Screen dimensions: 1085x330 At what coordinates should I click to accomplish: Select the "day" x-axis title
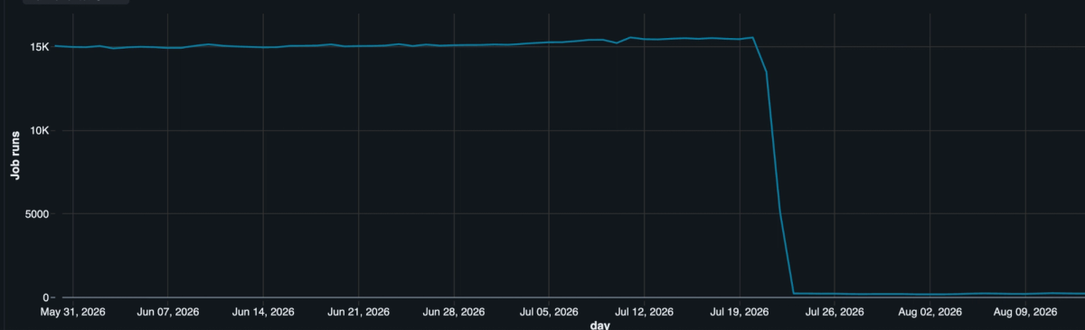pos(599,325)
